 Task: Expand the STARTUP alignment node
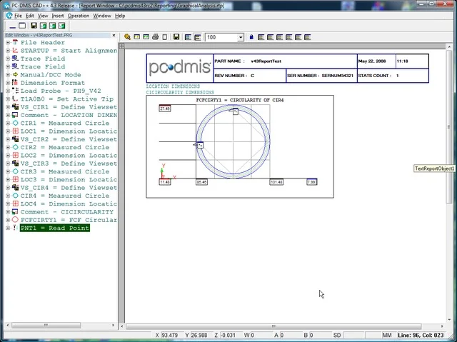tap(8, 51)
